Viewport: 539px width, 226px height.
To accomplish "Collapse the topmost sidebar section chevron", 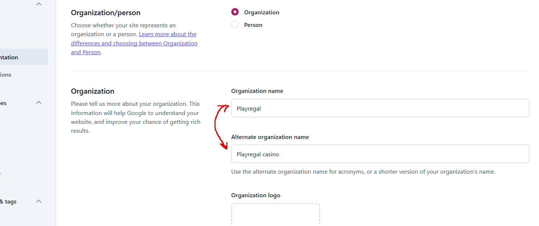I will coord(39,4).
